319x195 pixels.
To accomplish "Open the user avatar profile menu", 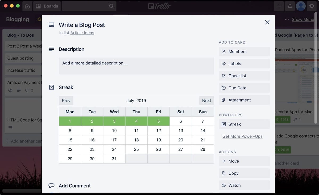I will tap(301, 6).
